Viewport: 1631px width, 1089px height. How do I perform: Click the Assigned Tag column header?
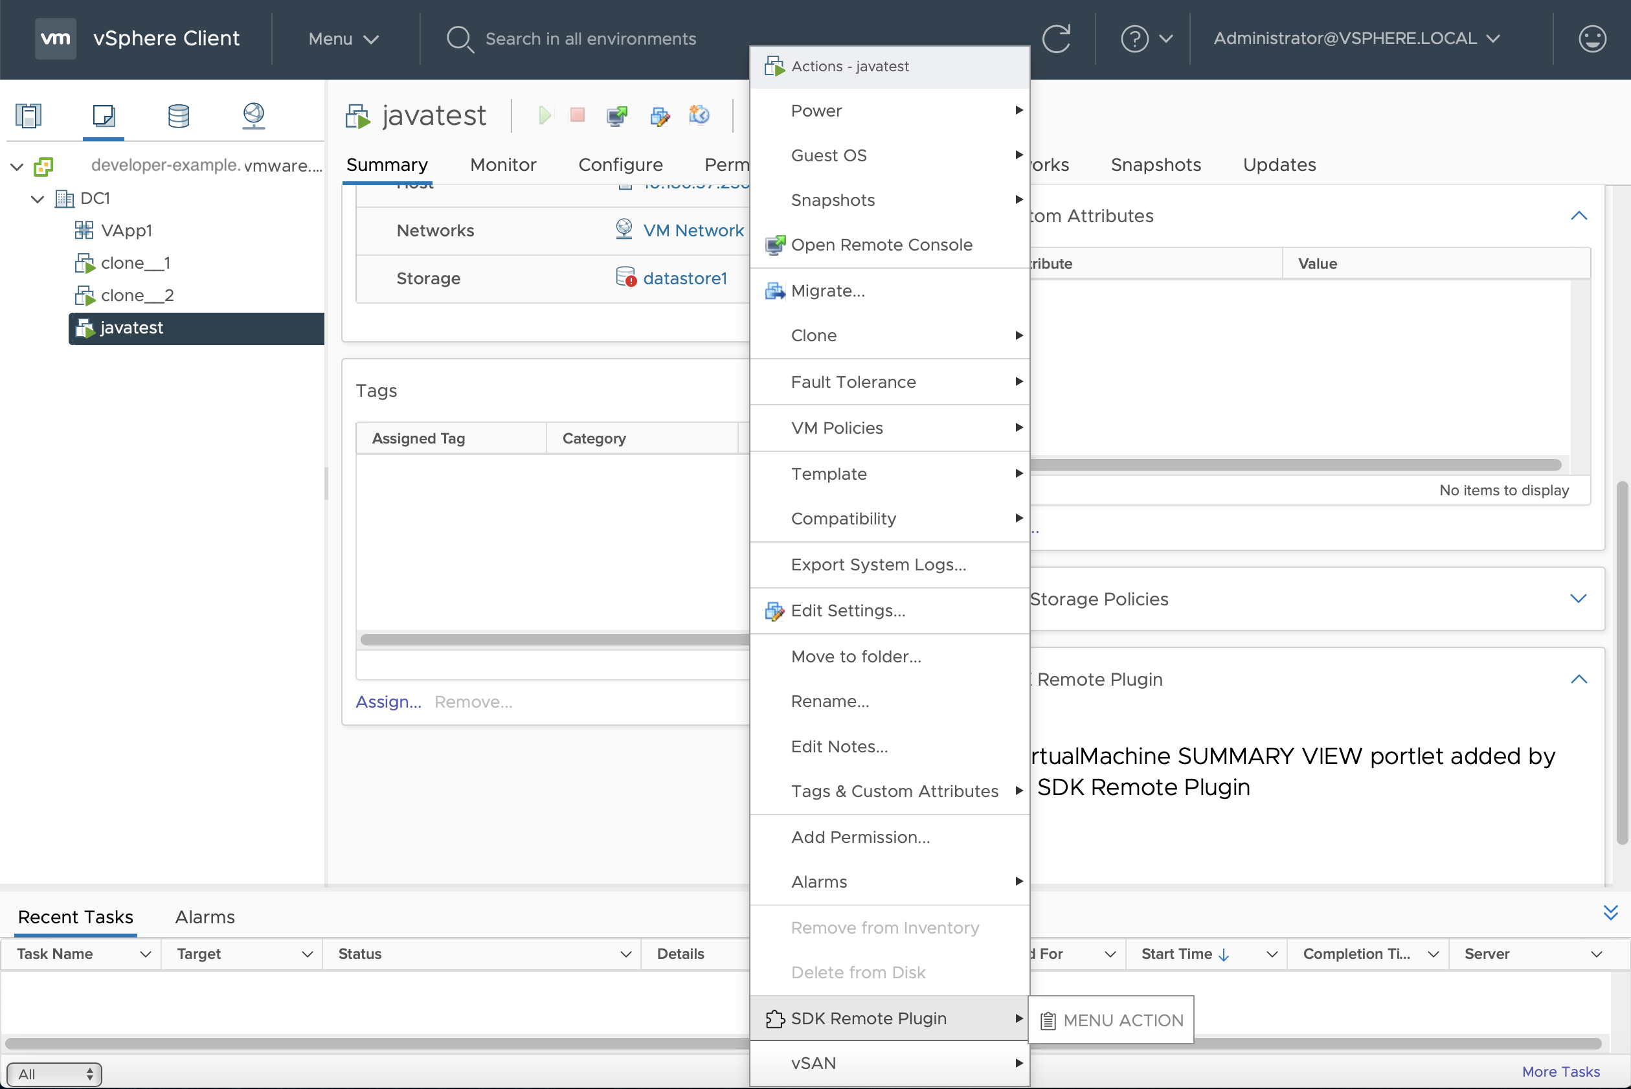[451, 438]
